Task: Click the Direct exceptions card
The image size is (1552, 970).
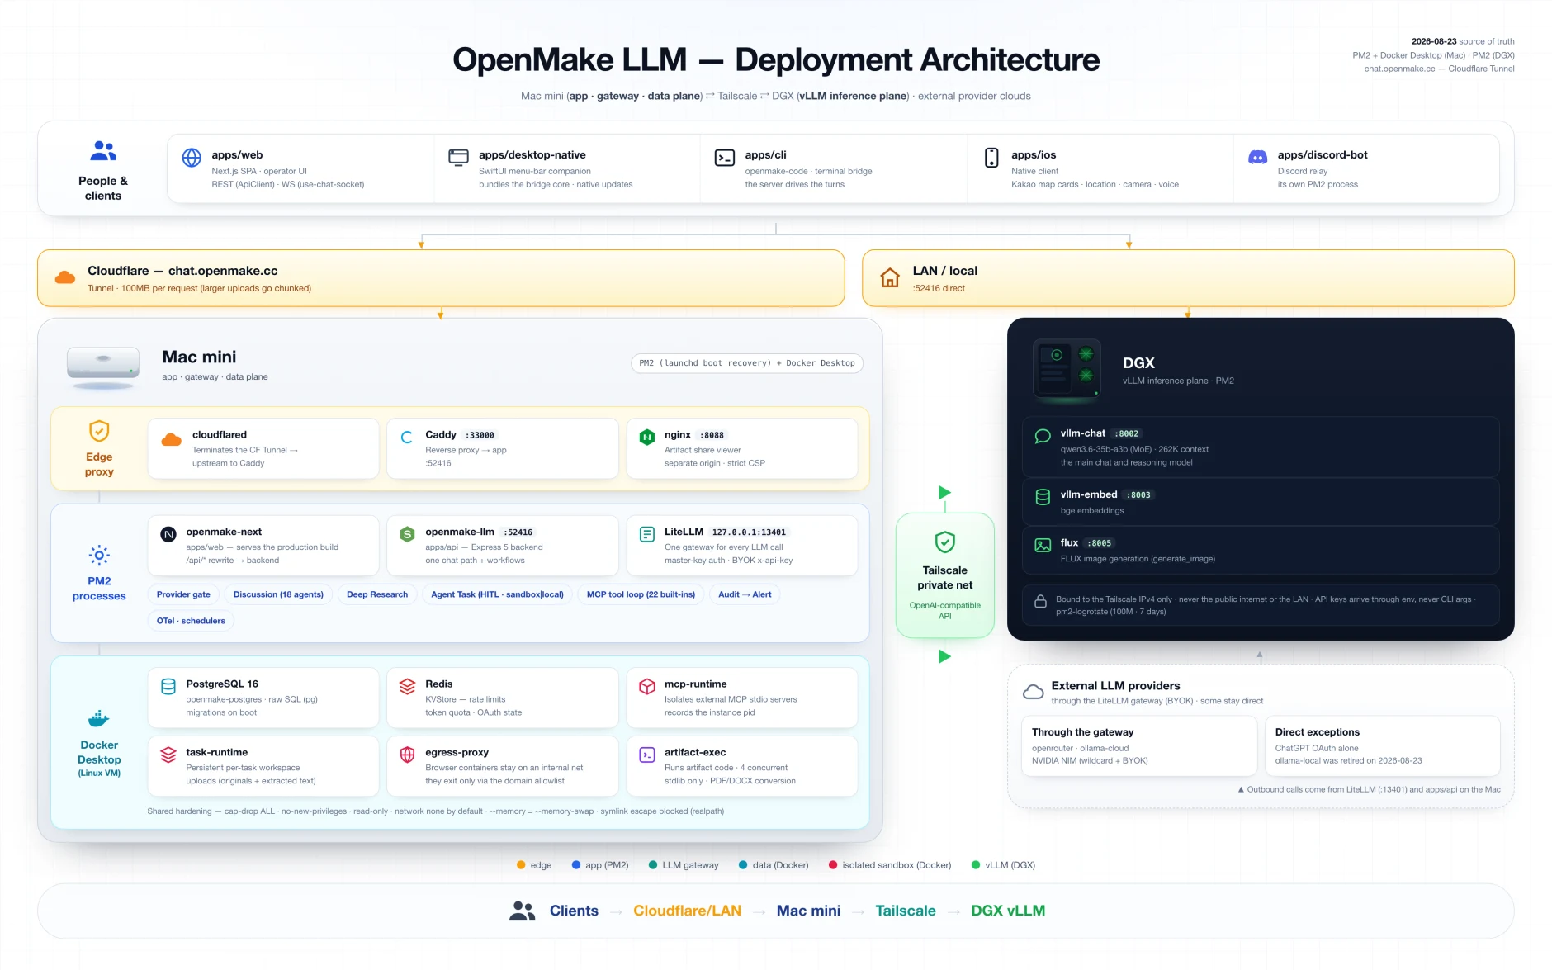Action: pos(1382,746)
